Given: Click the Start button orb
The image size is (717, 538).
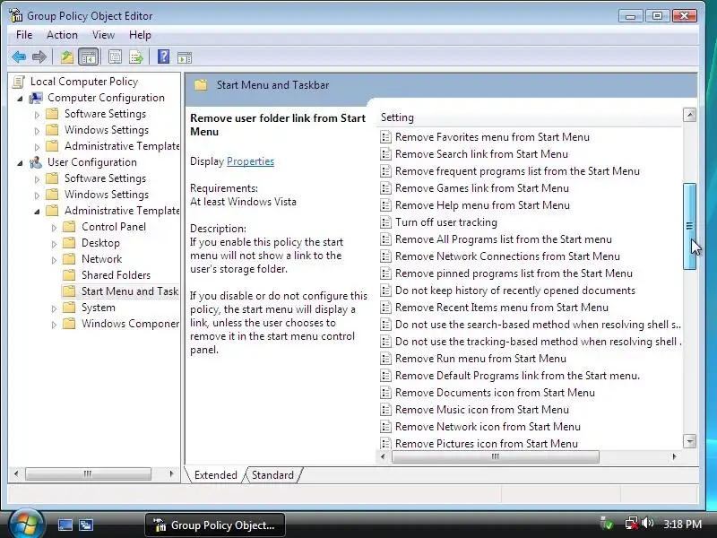Looking at the screenshot, I should click(x=26, y=524).
